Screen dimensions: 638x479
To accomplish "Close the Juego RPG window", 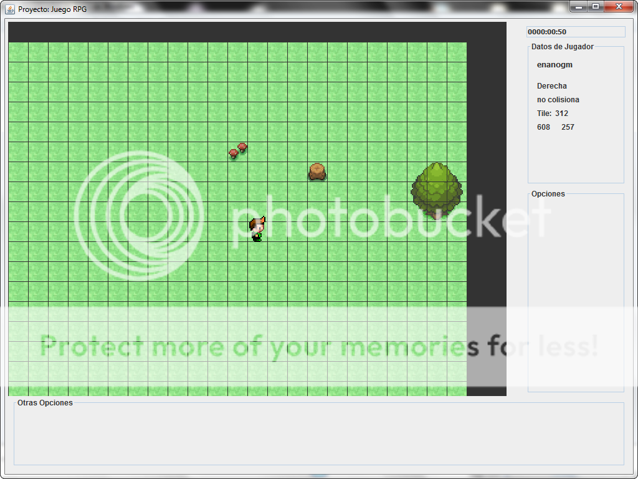I will (x=619, y=6).
